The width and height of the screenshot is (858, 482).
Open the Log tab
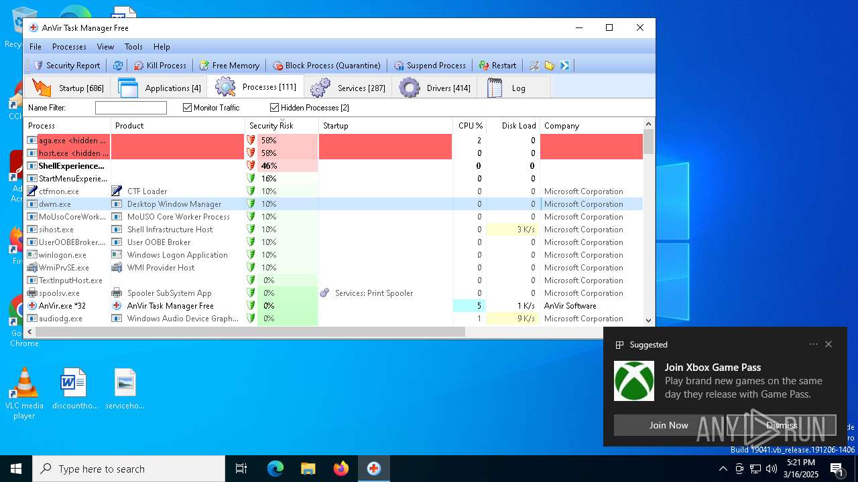(515, 88)
